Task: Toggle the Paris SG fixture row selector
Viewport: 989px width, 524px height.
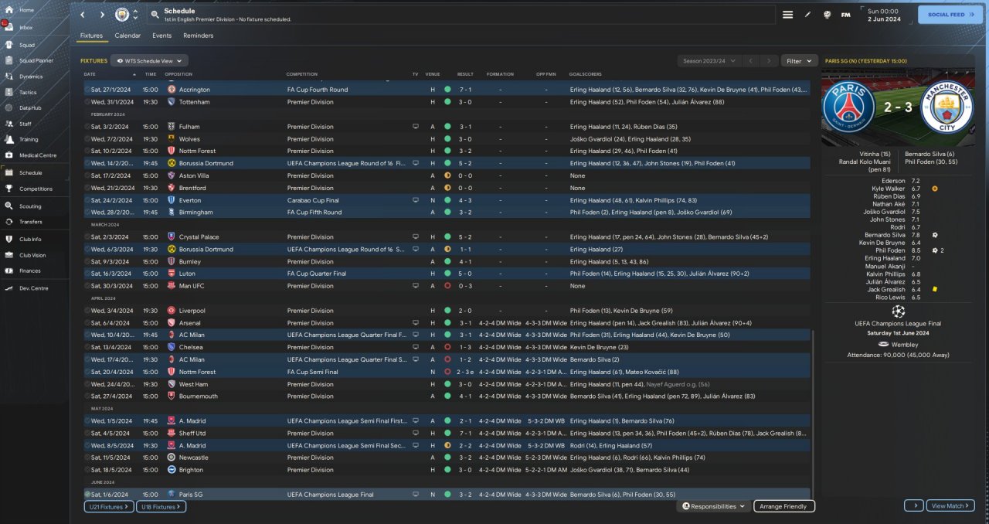Action: [87, 495]
